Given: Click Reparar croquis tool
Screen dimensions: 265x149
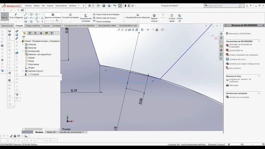Looking at the screenshot, I should coord(154,18).
